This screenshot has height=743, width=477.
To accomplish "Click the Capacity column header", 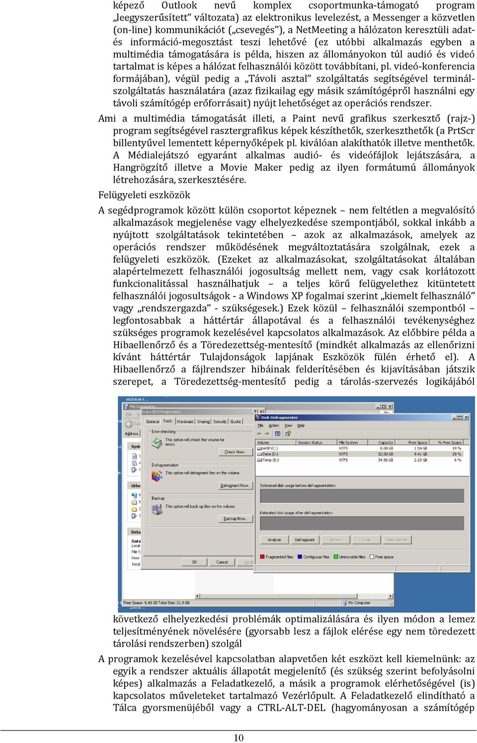I will pos(382,443).
